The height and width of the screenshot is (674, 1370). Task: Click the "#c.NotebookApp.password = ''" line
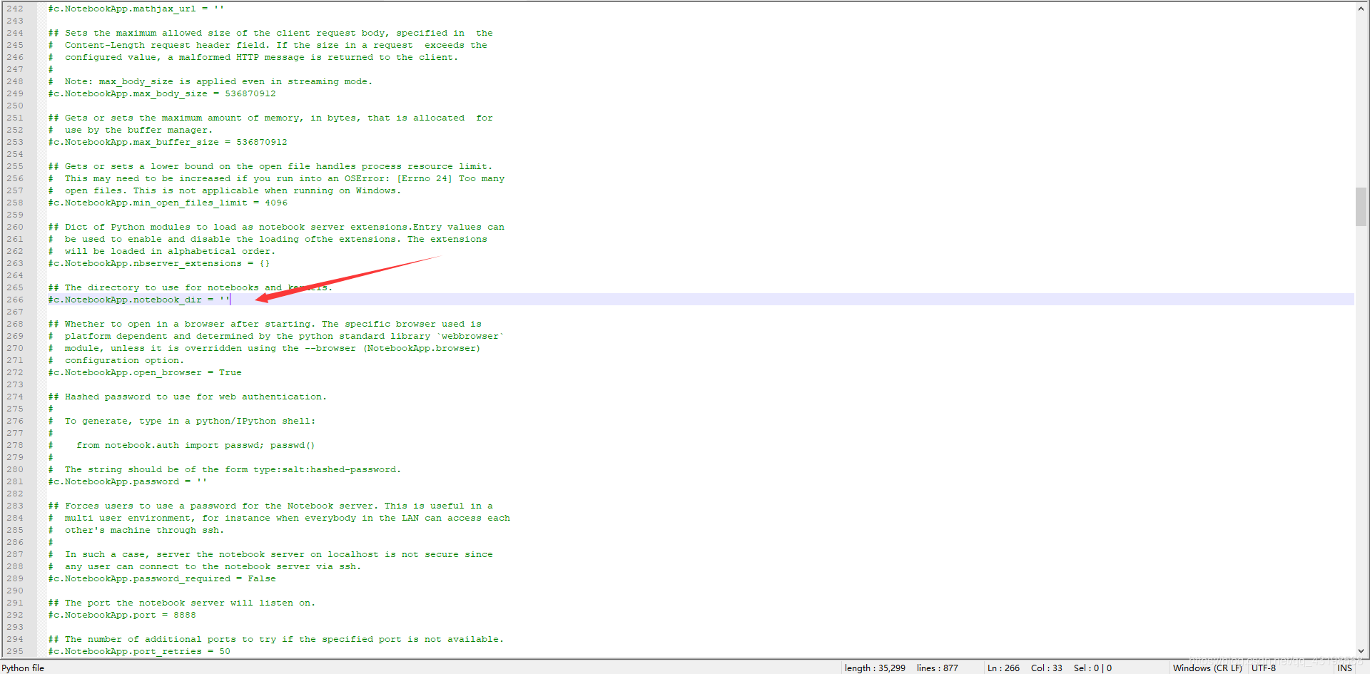pos(128,481)
